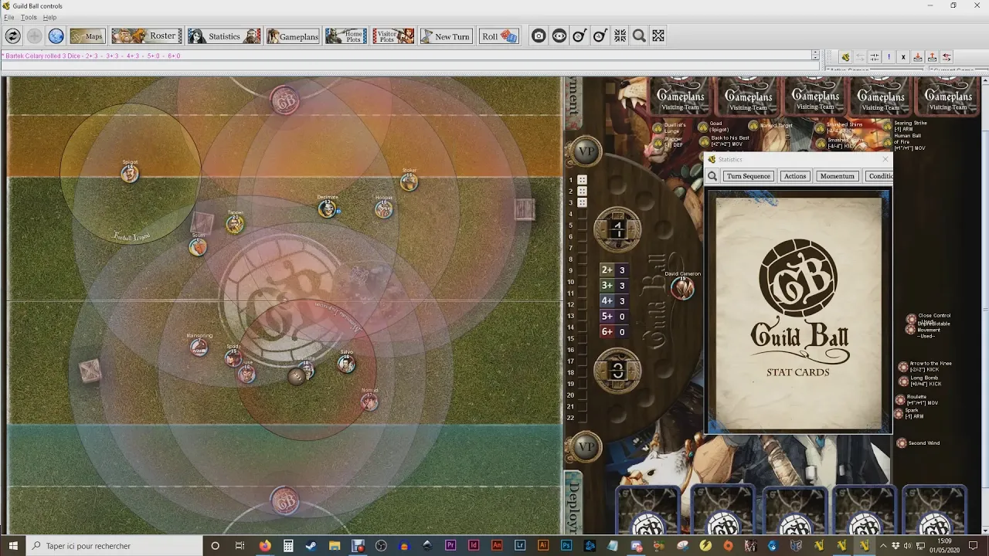The image size is (989, 556).
Task: Click the blue globe toolbar icon
Action: 56,36
